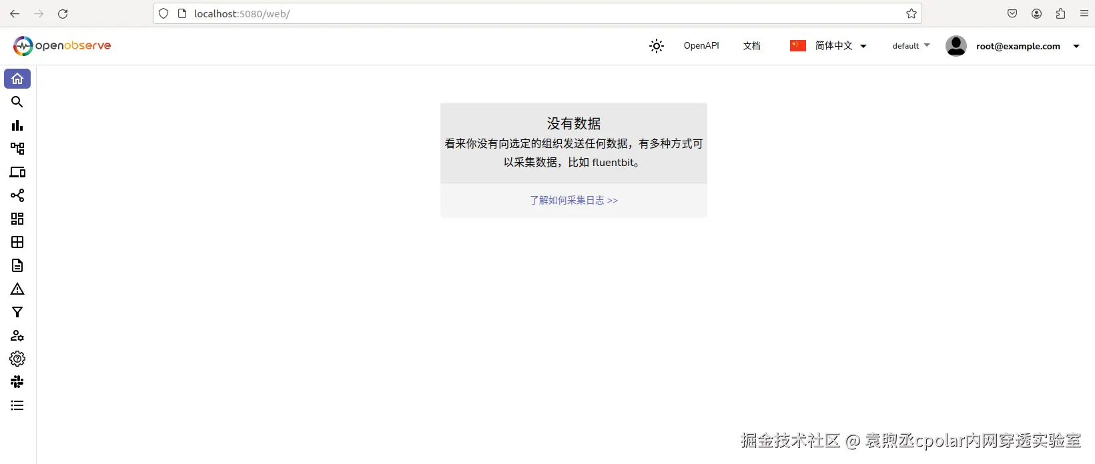
Task: Open the RUM devices icon
Action: tap(17, 172)
